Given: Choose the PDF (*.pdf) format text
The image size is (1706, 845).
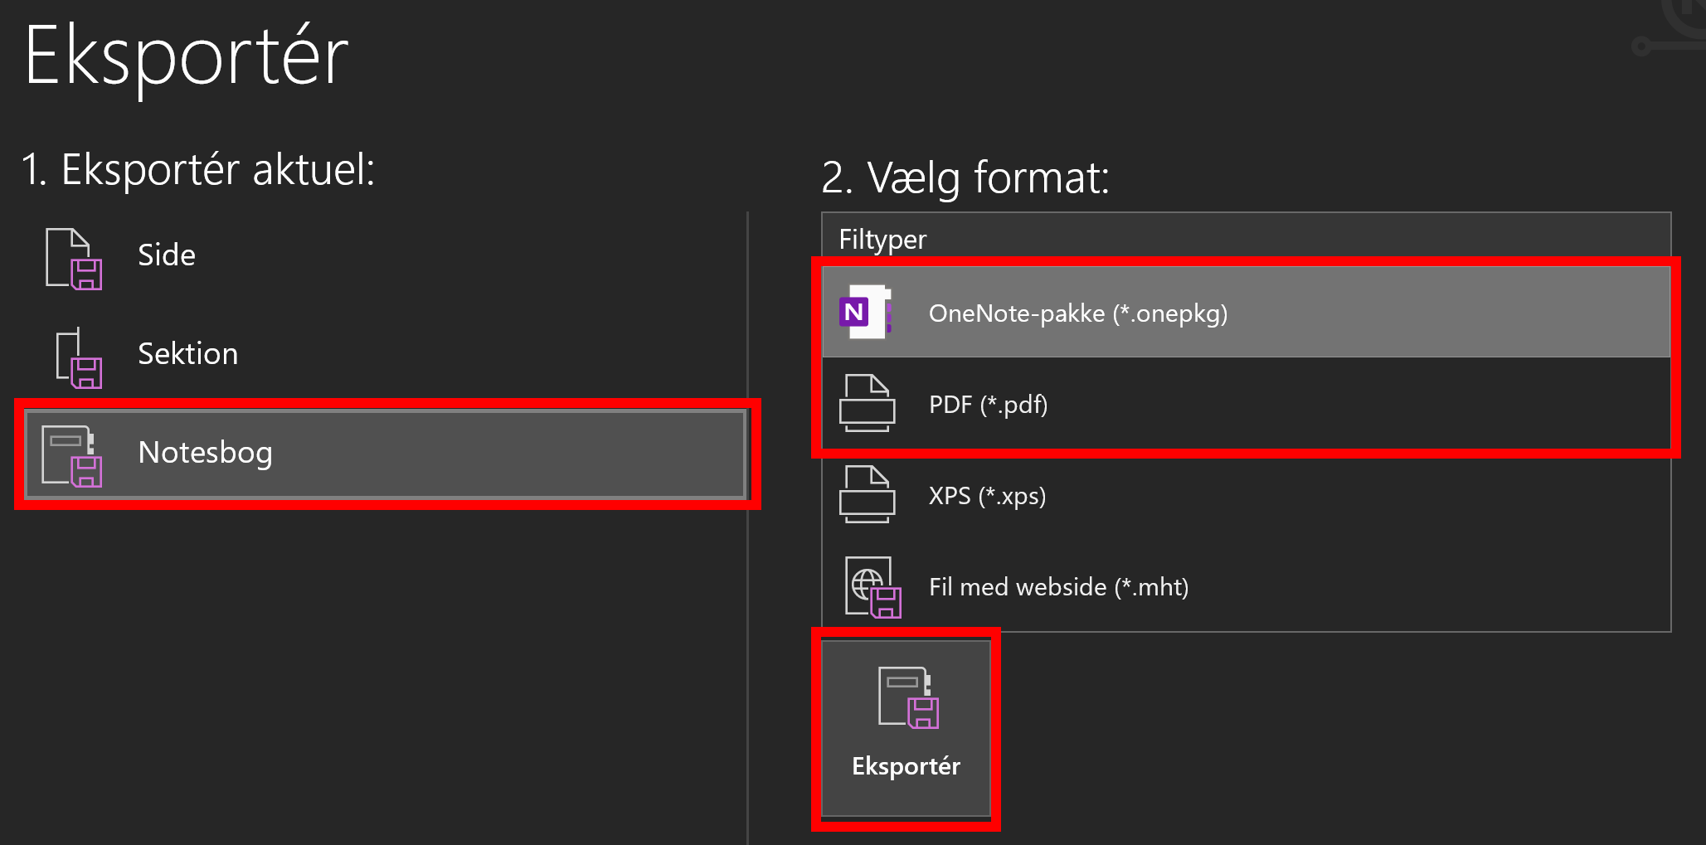Looking at the screenshot, I should 988,405.
